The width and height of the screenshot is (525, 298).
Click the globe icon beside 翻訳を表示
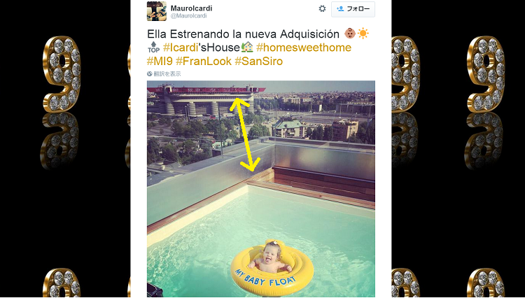(x=150, y=74)
